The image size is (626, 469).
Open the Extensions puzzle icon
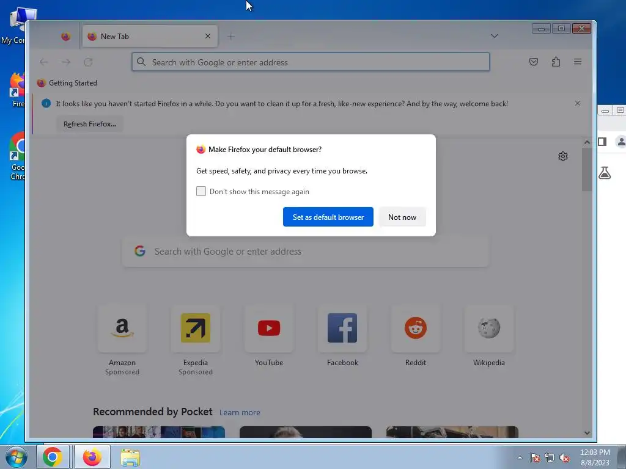coord(556,62)
